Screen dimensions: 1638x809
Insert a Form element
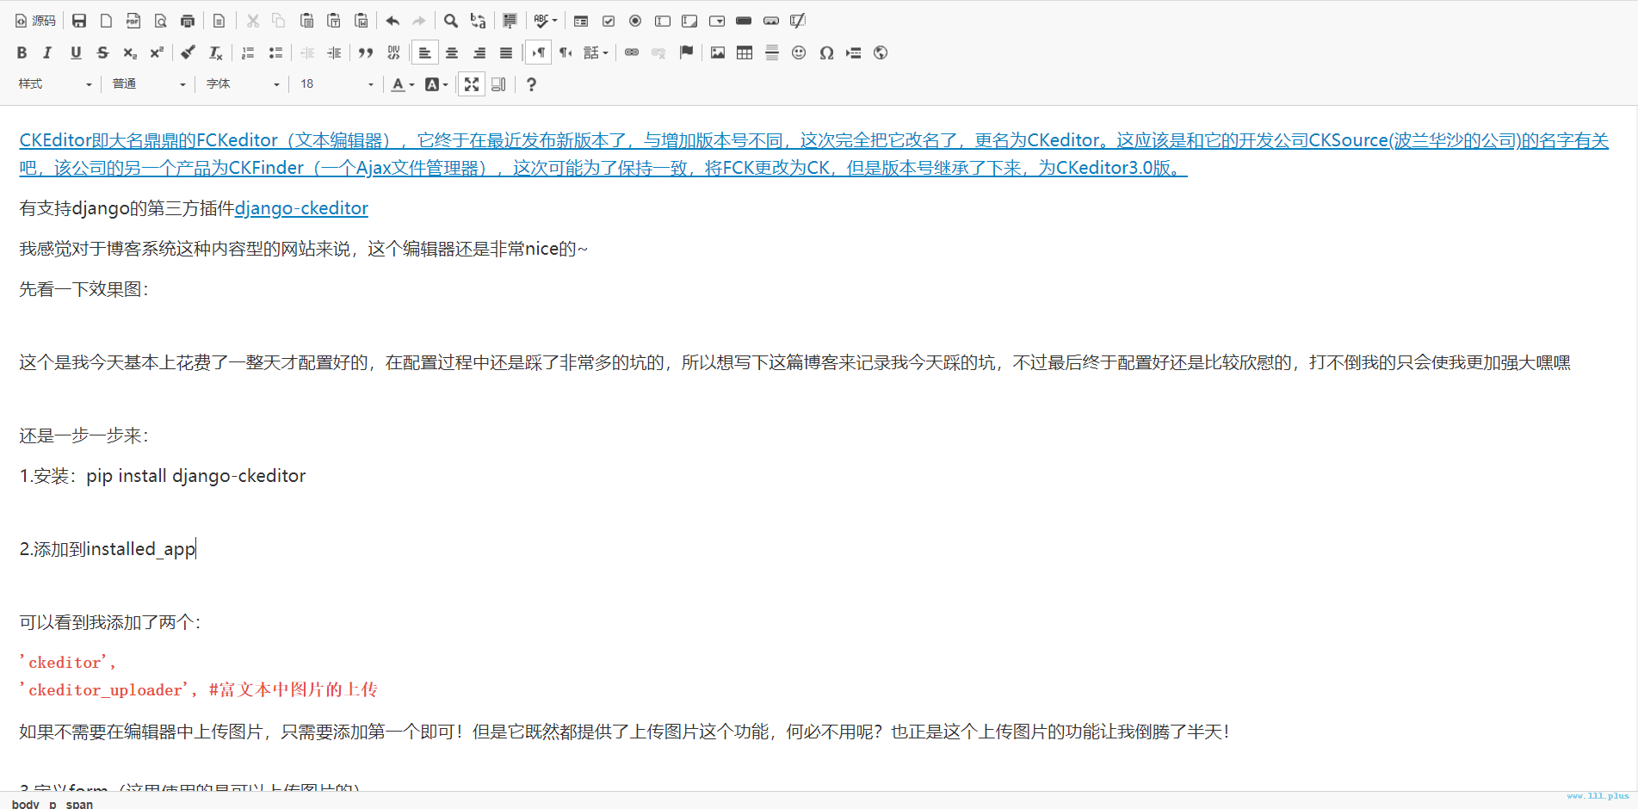tap(581, 21)
